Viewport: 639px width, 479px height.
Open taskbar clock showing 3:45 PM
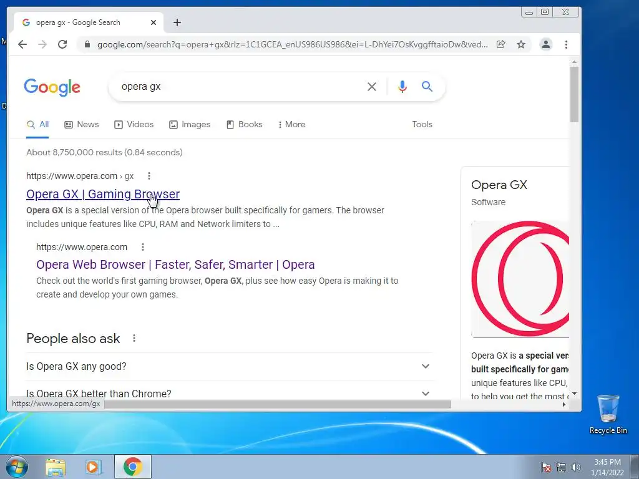[x=607, y=467]
